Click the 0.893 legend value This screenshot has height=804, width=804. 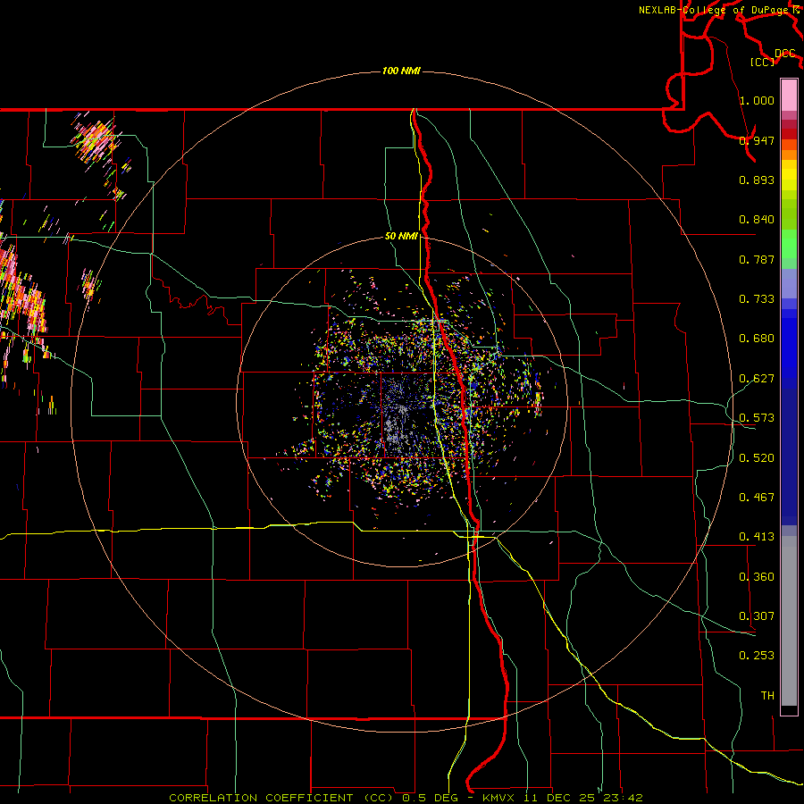coord(757,180)
